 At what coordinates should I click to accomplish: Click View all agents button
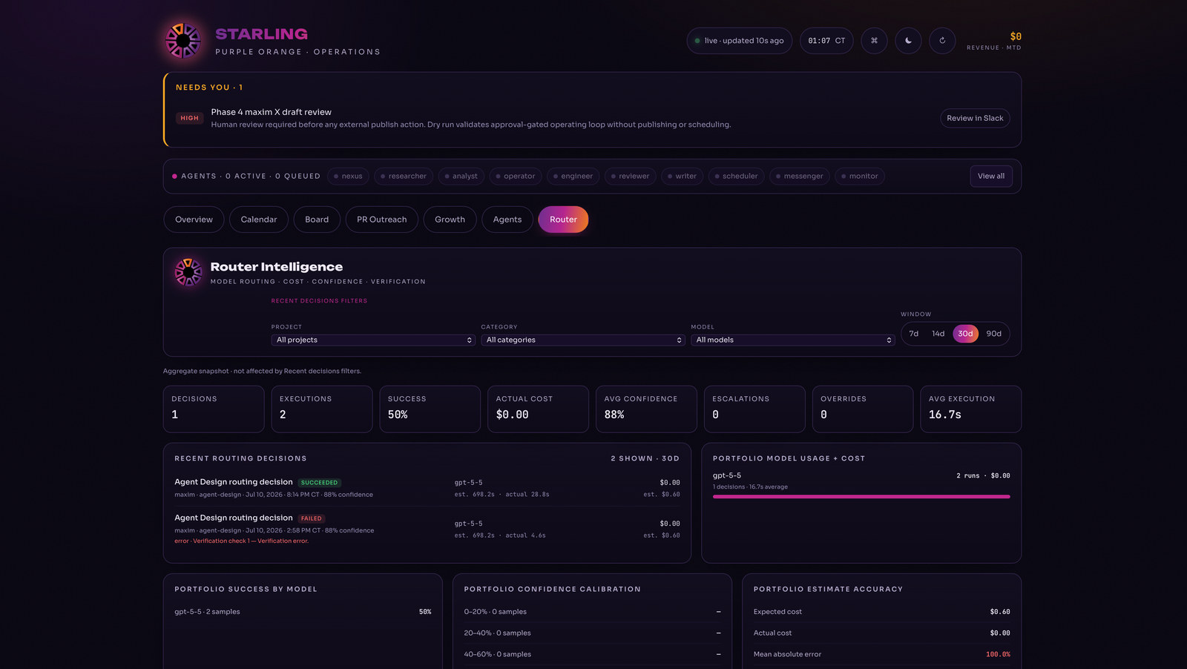991,177
